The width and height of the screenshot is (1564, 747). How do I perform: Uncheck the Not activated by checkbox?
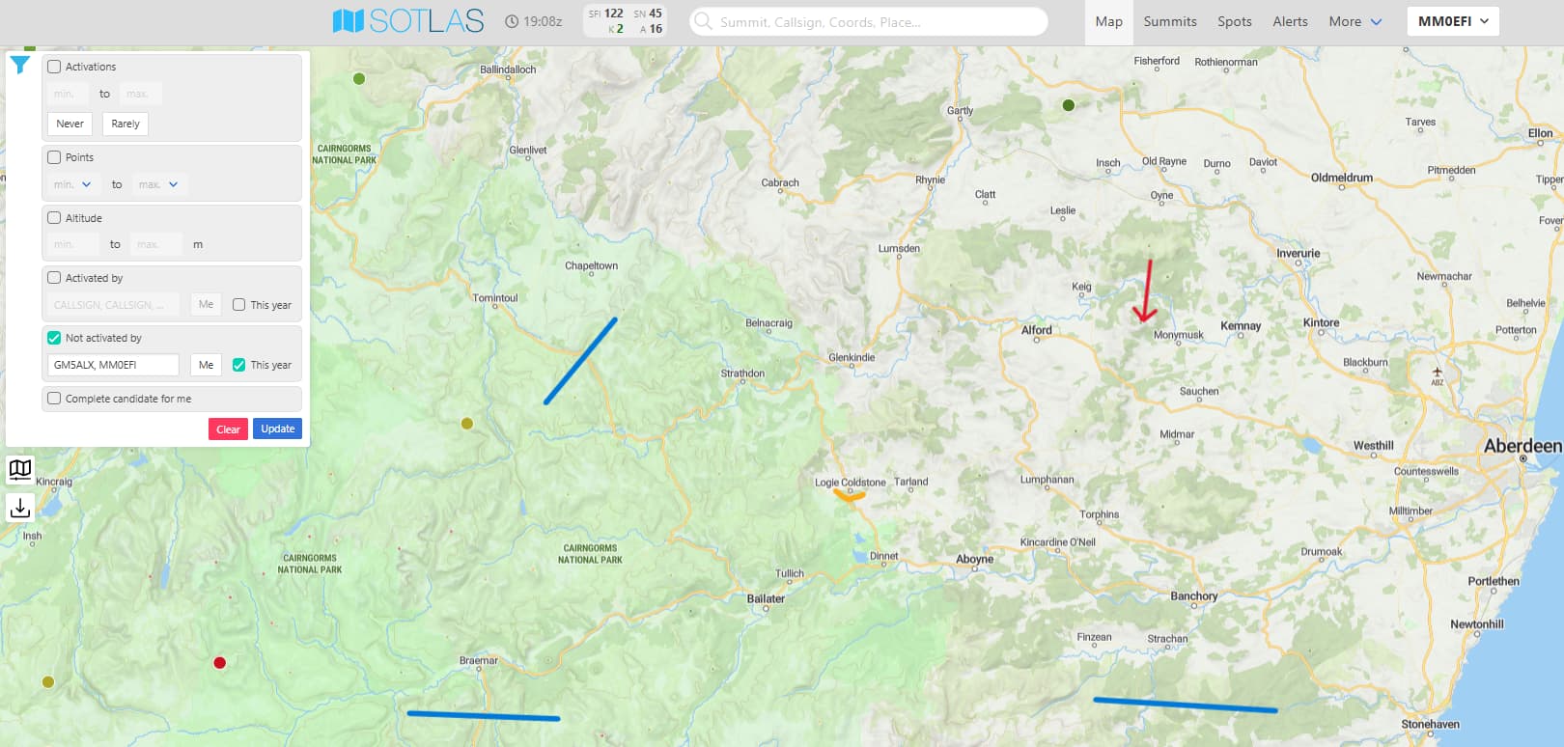click(55, 338)
